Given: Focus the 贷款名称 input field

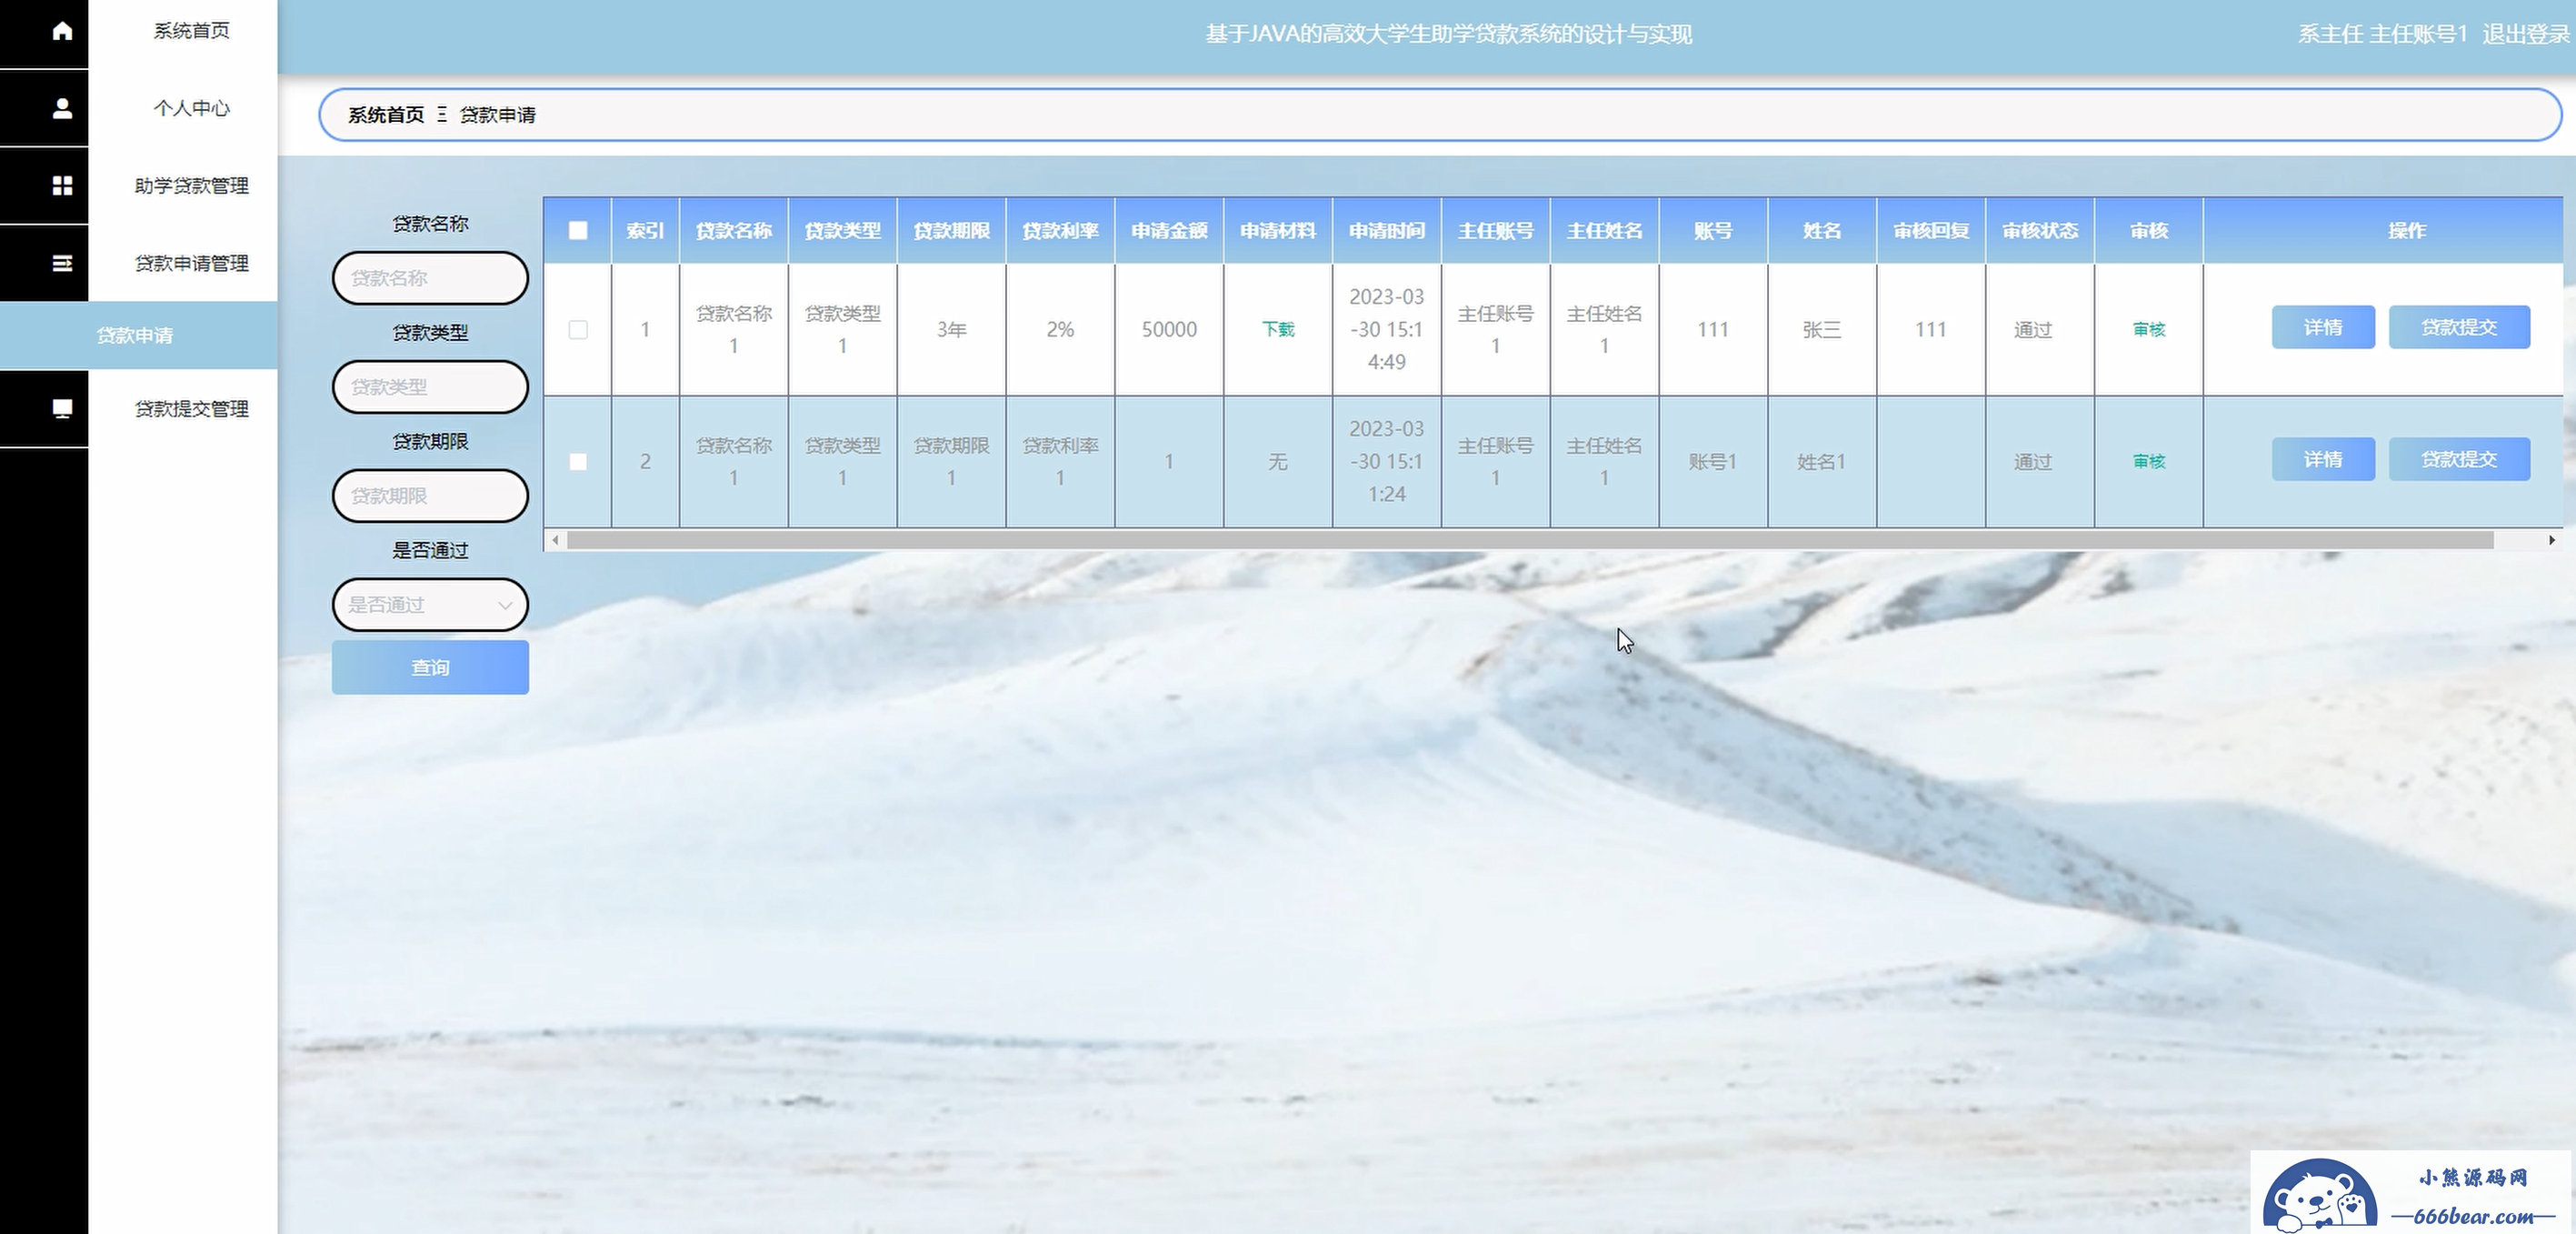Looking at the screenshot, I should point(430,278).
